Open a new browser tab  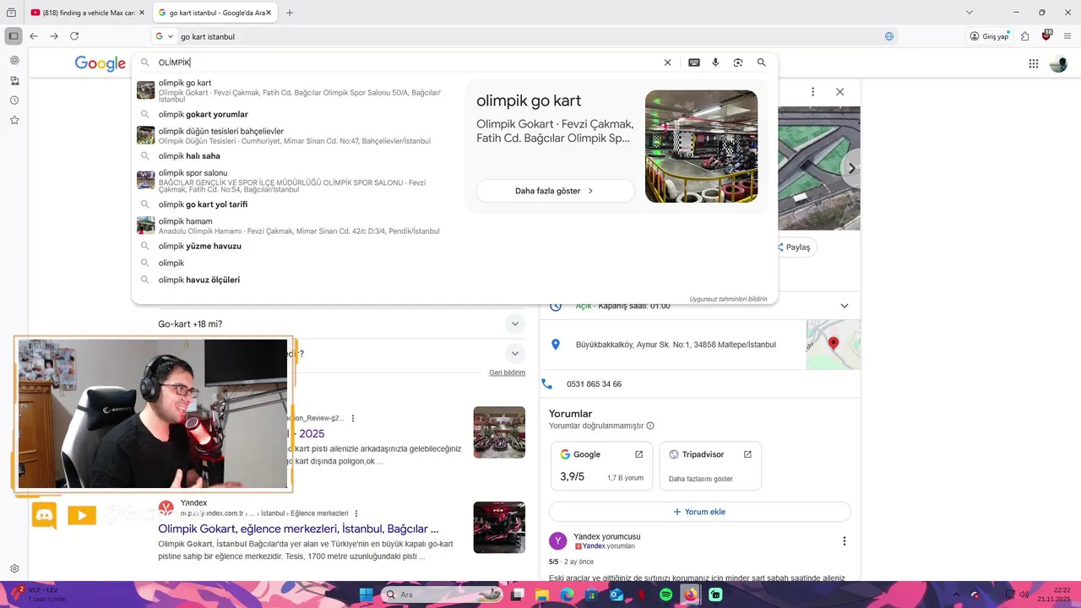tap(290, 13)
